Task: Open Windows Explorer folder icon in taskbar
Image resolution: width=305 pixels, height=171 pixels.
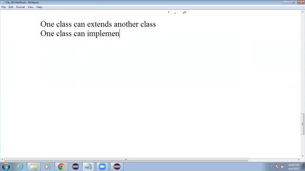Action: pos(34,167)
